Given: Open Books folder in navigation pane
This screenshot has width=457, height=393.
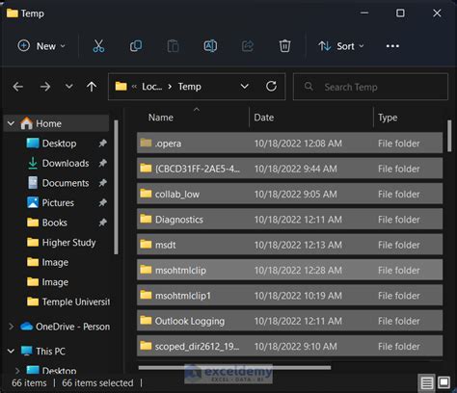Looking at the screenshot, I should coord(55,223).
